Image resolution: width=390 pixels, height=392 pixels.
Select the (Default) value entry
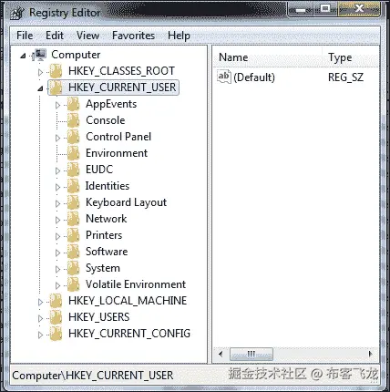point(254,77)
